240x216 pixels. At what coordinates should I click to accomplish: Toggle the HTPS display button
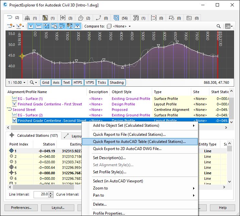(x=78, y=82)
